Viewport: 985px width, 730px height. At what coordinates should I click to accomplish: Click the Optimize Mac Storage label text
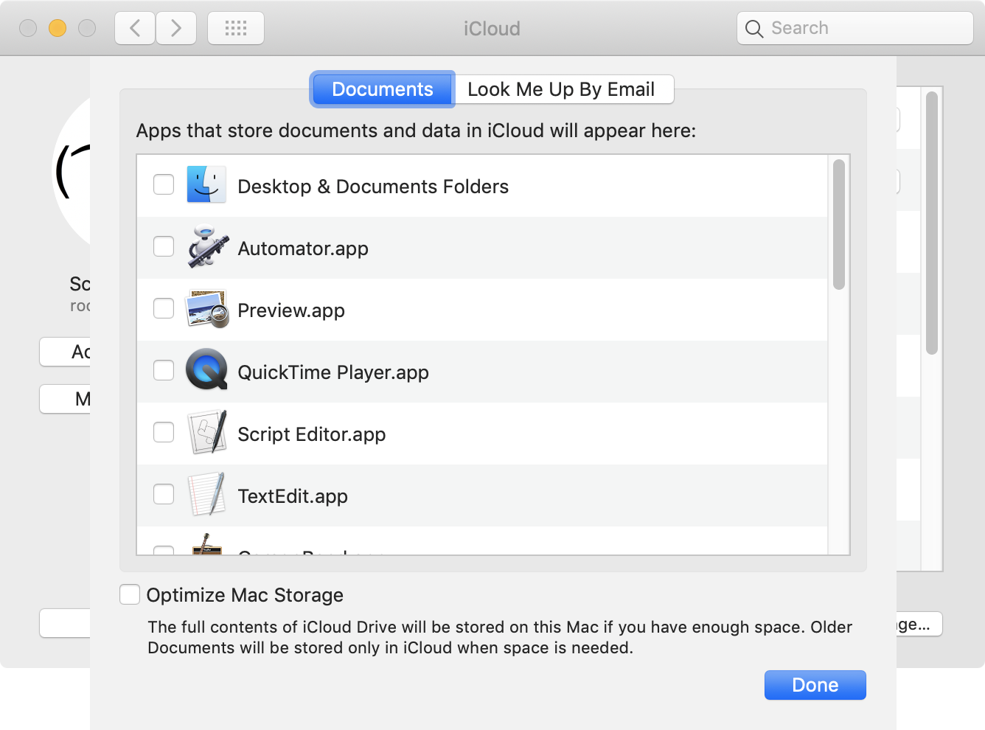coord(245,595)
